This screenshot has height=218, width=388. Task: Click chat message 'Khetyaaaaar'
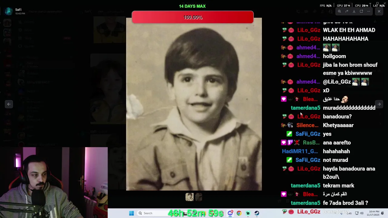338,125
